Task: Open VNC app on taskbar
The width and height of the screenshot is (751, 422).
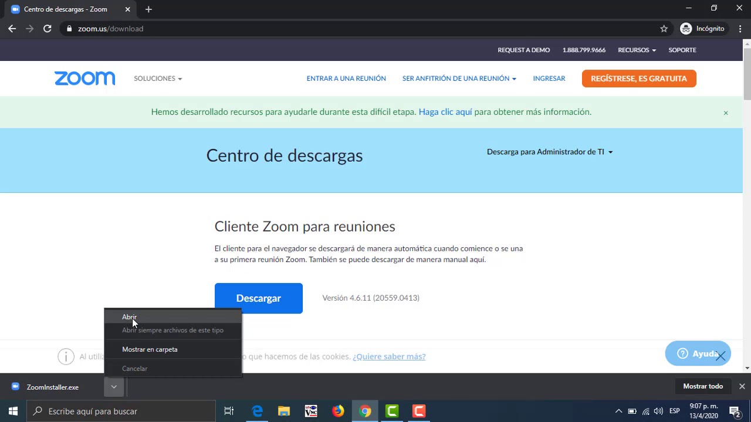Action: [x=311, y=411]
